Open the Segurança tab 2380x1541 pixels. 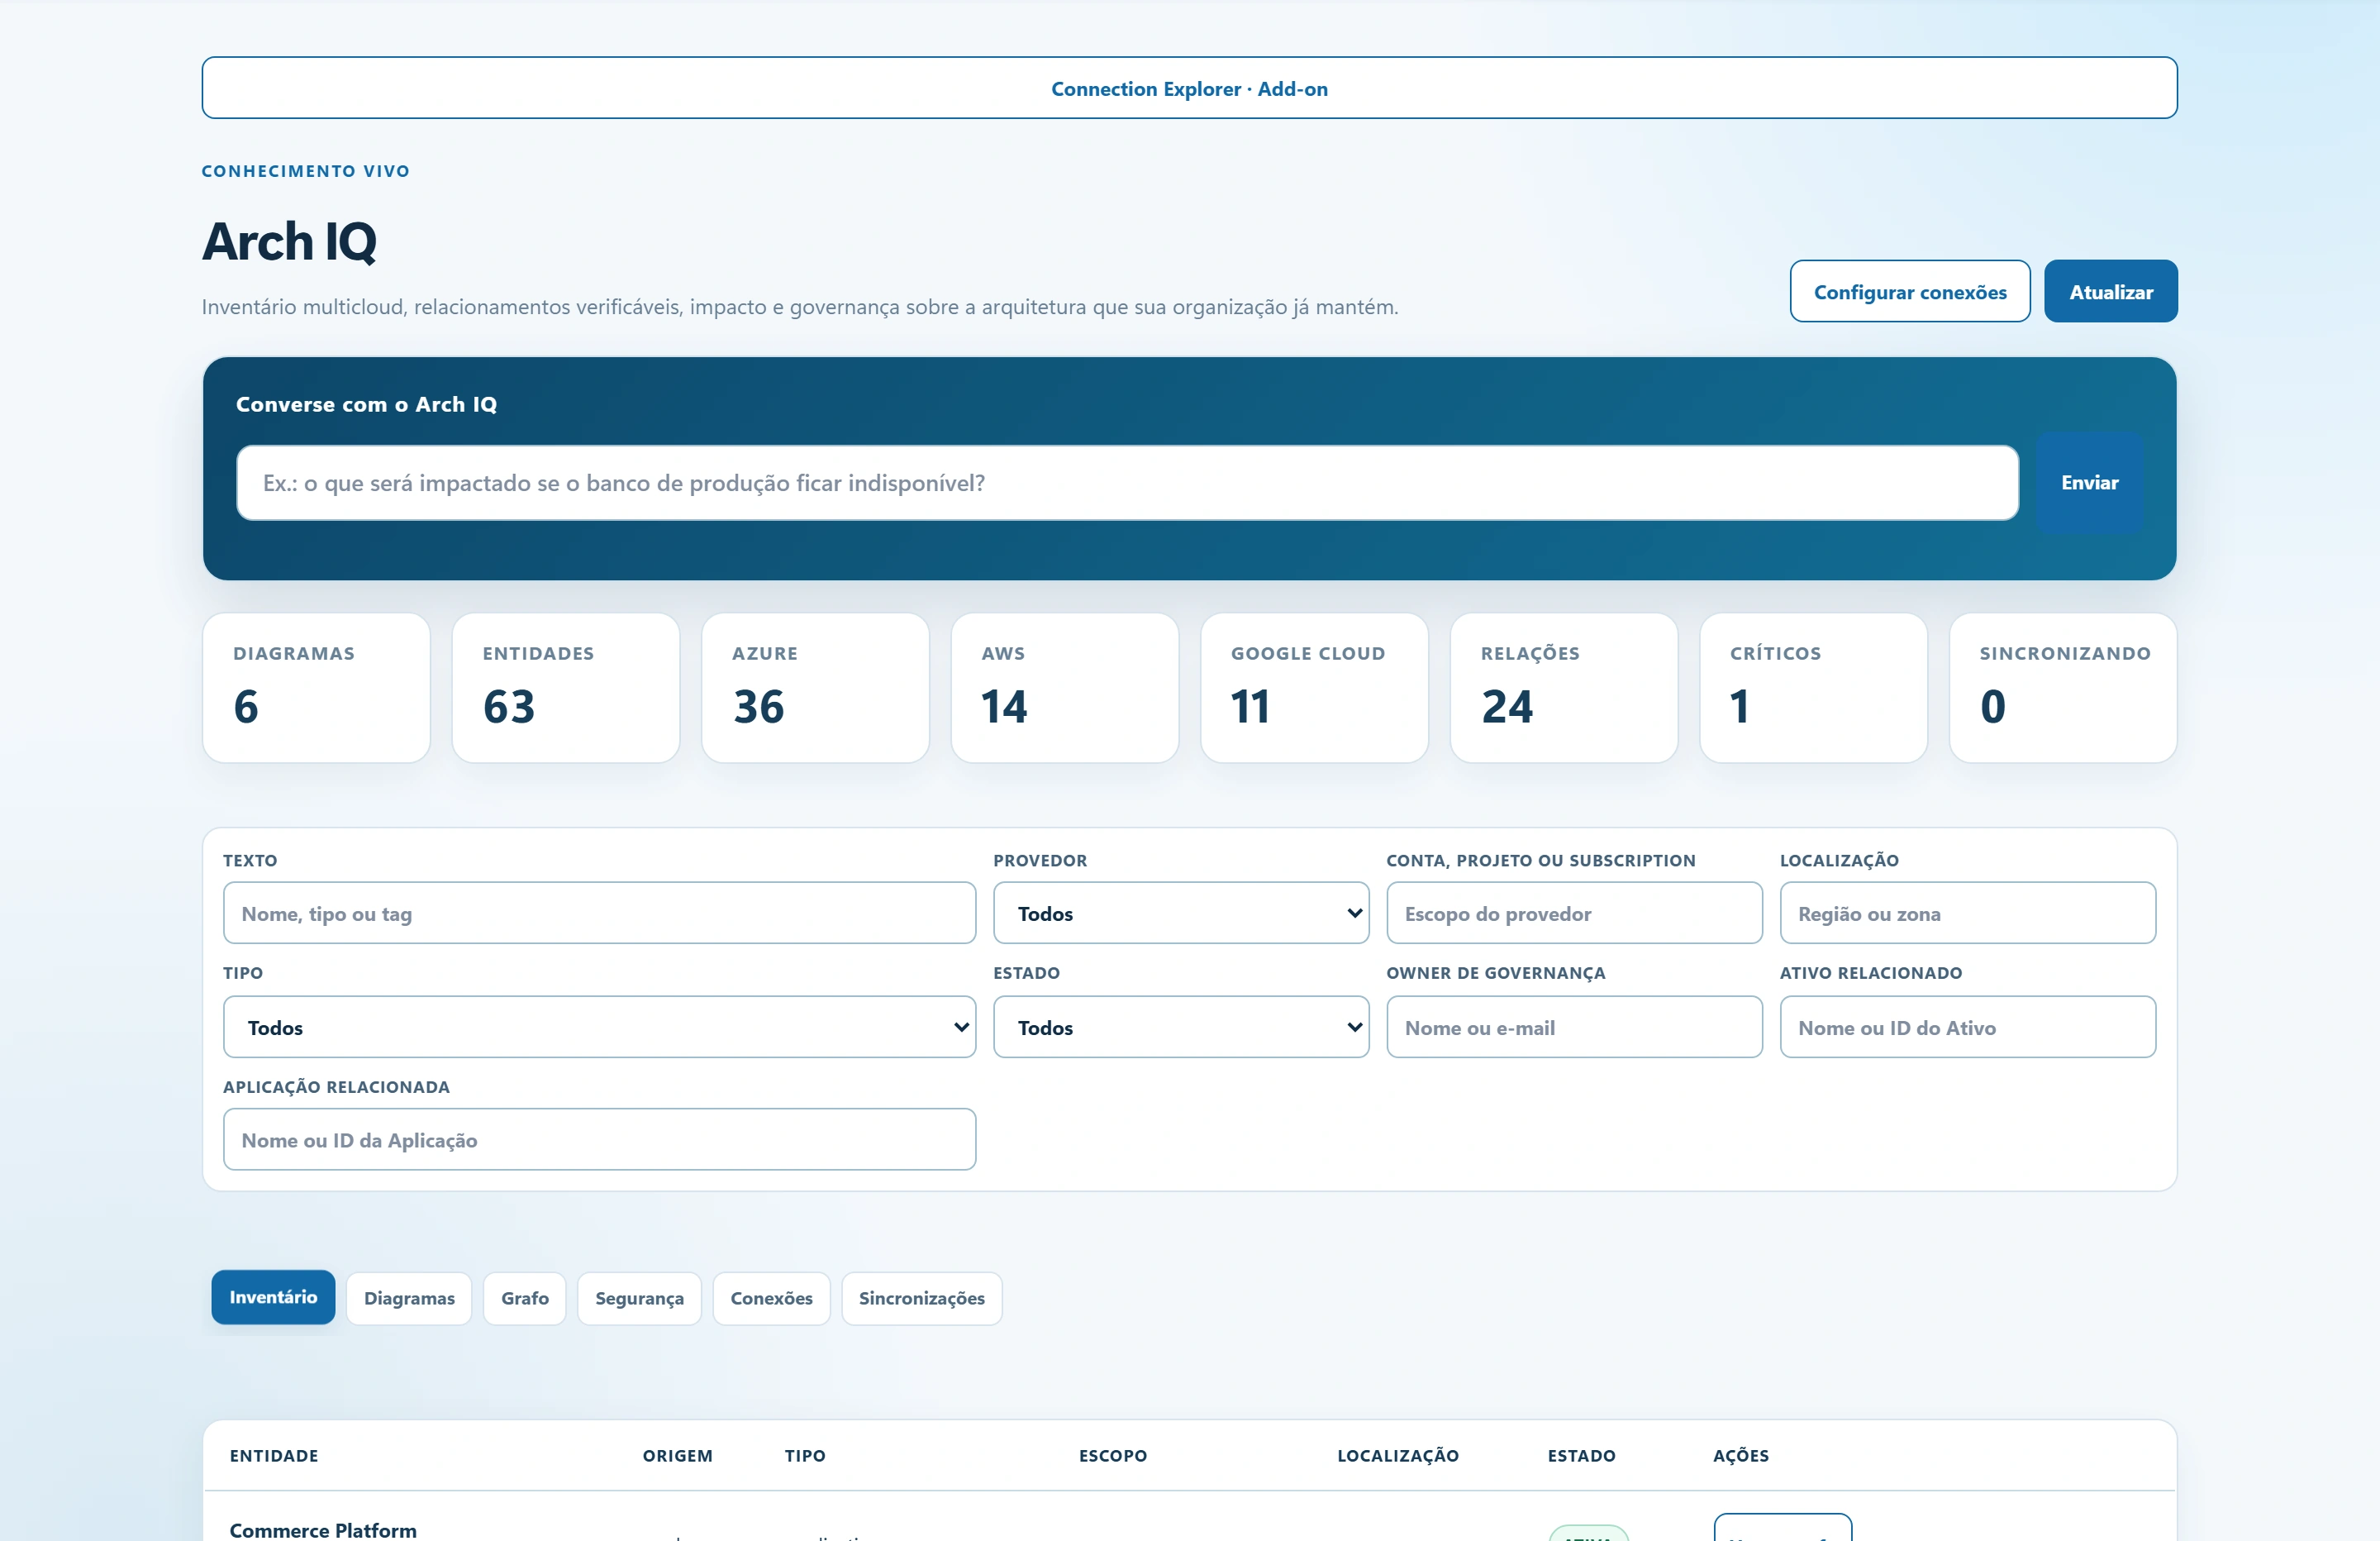tap(639, 1298)
